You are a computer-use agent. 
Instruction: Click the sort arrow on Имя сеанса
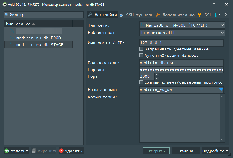34,24
